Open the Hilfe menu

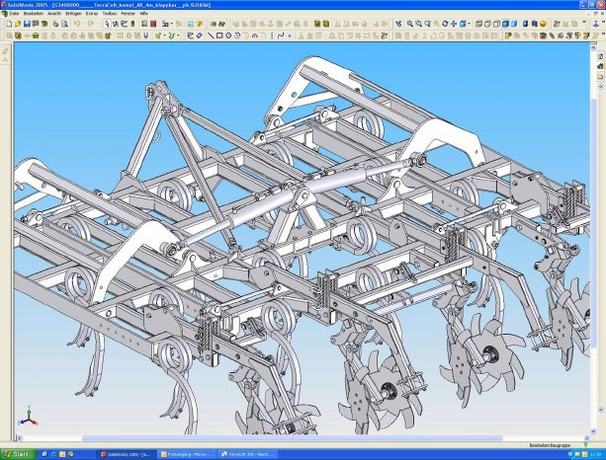(143, 14)
